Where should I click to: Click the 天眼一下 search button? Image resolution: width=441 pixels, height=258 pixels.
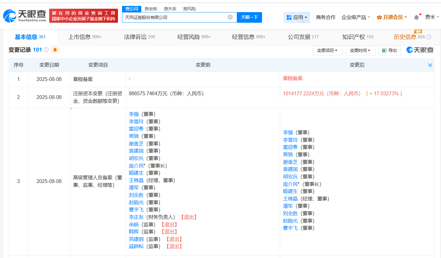(x=249, y=17)
